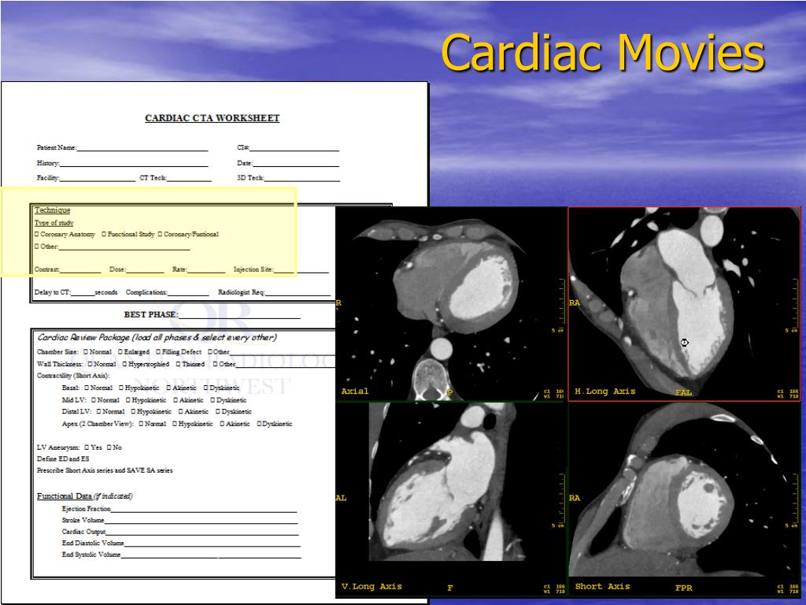806x605 pixels.
Task: Mark Chamber Size as Enlarged
Action: click(120, 352)
